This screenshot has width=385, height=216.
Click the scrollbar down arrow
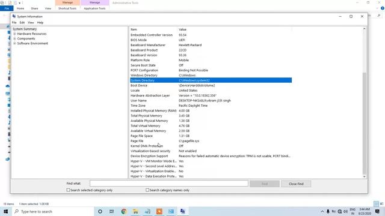(364, 176)
